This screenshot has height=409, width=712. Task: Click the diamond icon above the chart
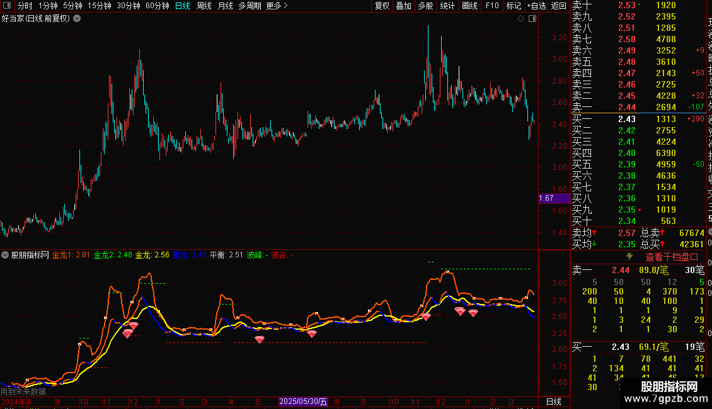pos(521,19)
